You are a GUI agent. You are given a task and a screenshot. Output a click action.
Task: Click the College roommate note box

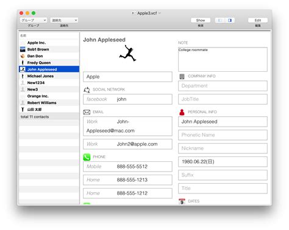tap(223, 59)
